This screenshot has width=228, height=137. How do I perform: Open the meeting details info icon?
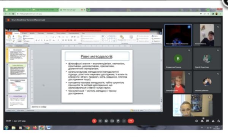pos(196,121)
